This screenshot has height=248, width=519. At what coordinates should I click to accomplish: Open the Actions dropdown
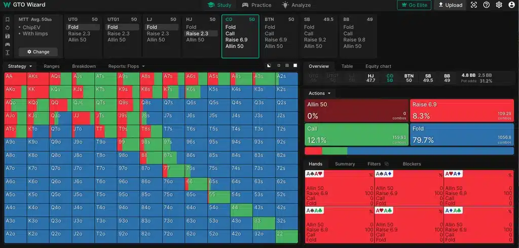click(319, 93)
